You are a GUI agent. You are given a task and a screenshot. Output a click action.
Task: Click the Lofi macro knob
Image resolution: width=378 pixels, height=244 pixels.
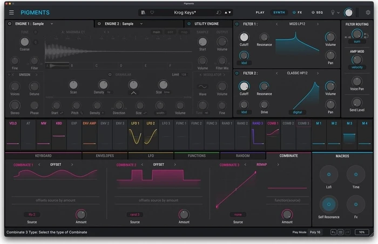(x=329, y=175)
